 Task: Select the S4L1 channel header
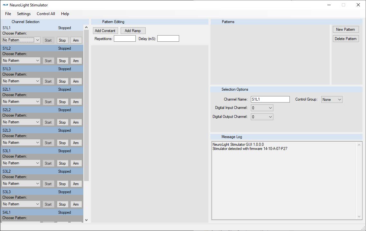pos(42,212)
